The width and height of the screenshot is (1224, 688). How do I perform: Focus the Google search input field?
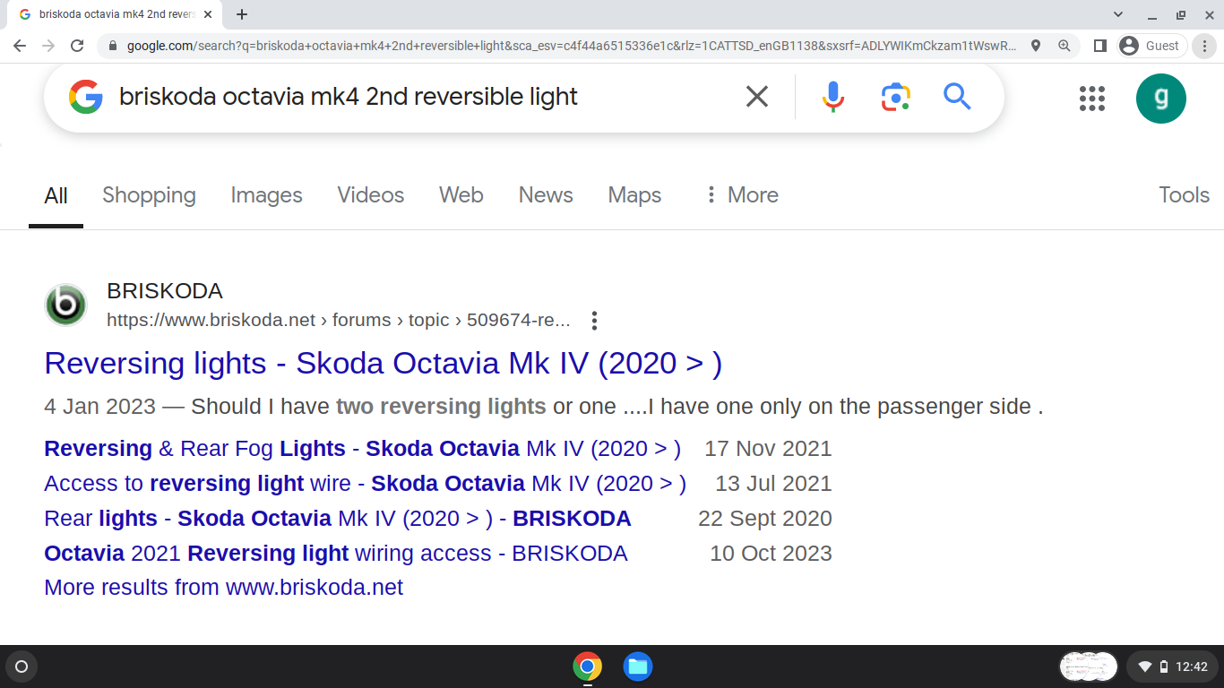421,97
